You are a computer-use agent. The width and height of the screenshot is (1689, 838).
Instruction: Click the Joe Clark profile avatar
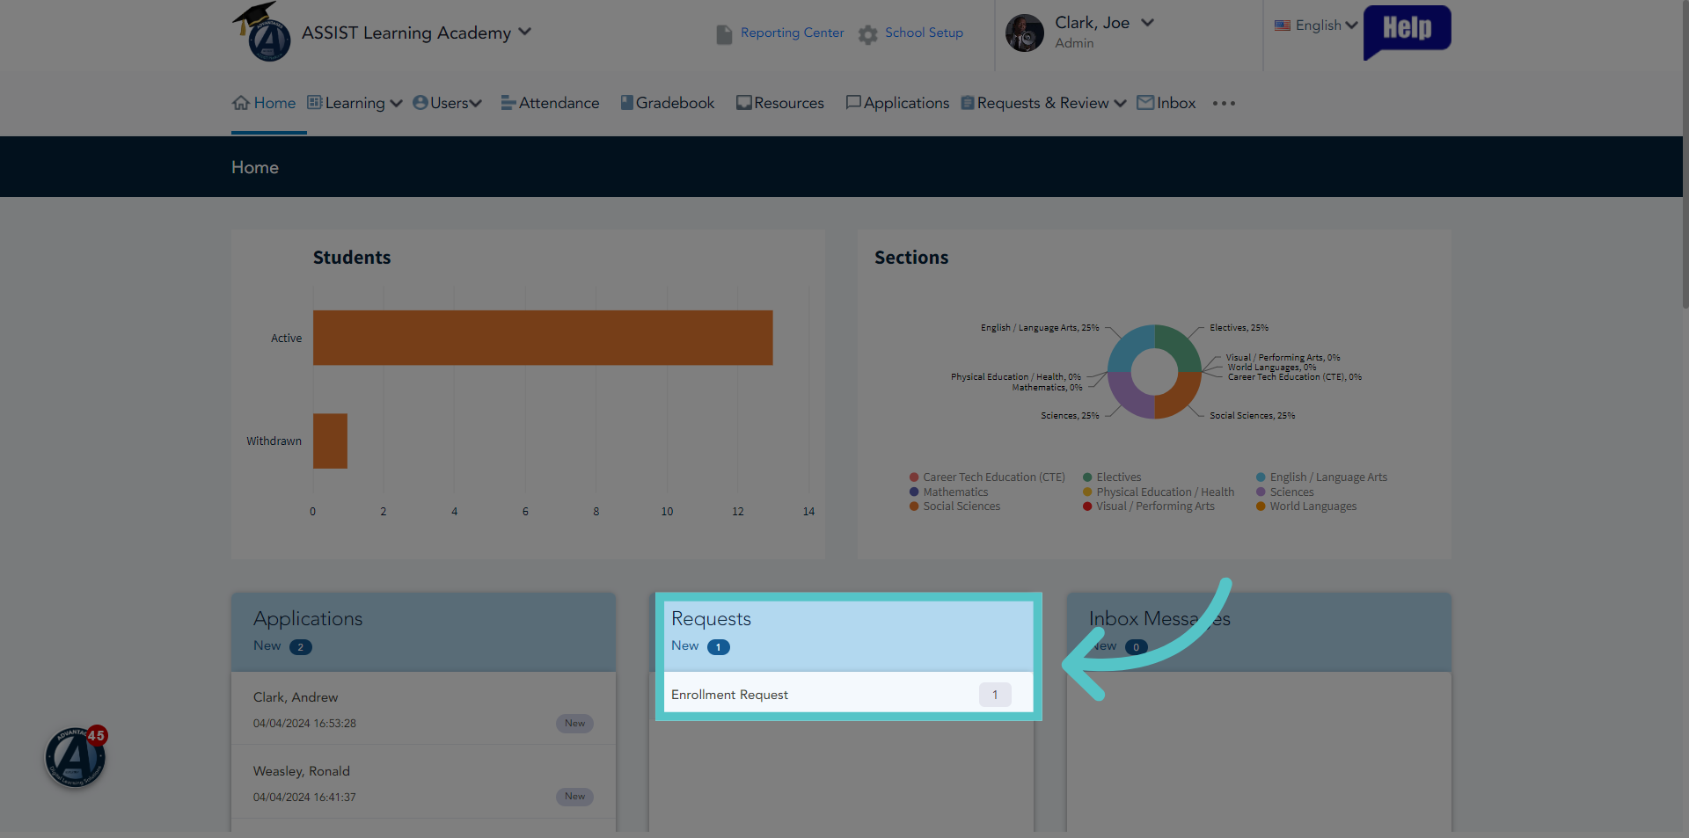tap(1025, 33)
